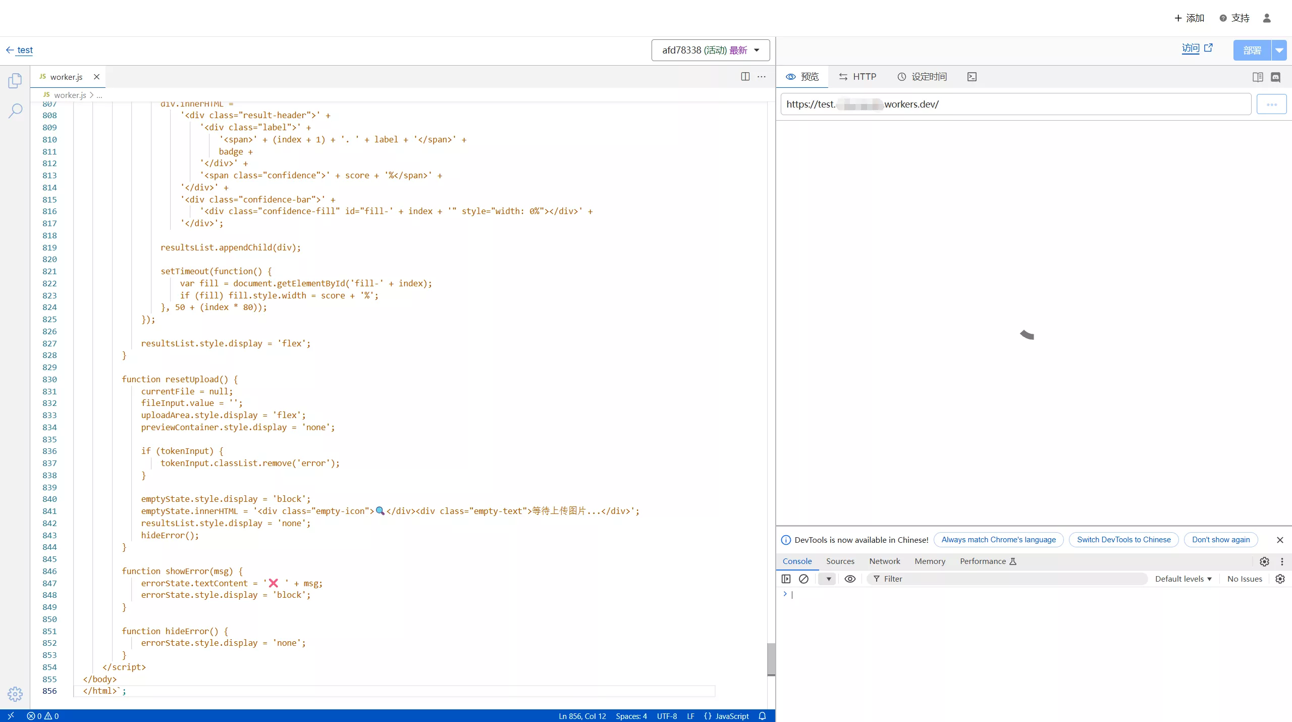Toggle the live expression eye icon in console
The height and width of the screenshot is (722, 1292).
850,579
